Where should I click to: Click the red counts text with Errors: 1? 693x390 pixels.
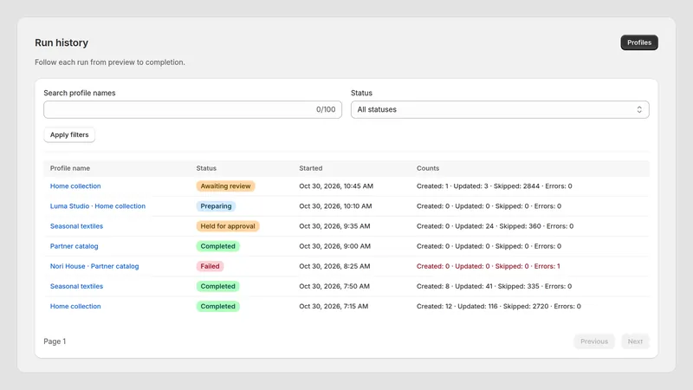point(489,266)
